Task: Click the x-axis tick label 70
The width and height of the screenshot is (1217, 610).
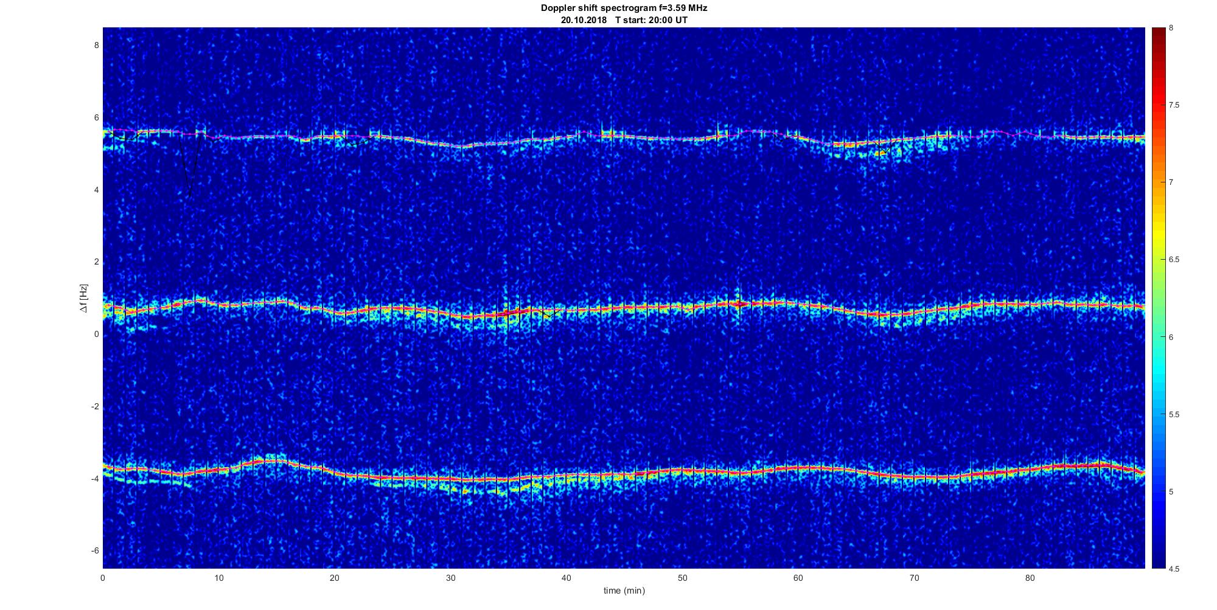Action: (x=914, y=578)
